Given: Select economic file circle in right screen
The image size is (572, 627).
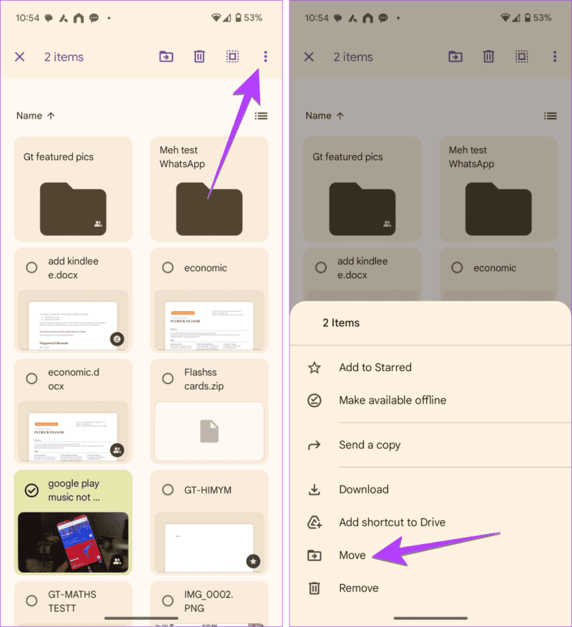Looking at the screenshot, I should pyautogui.click(x=457, y=267).
